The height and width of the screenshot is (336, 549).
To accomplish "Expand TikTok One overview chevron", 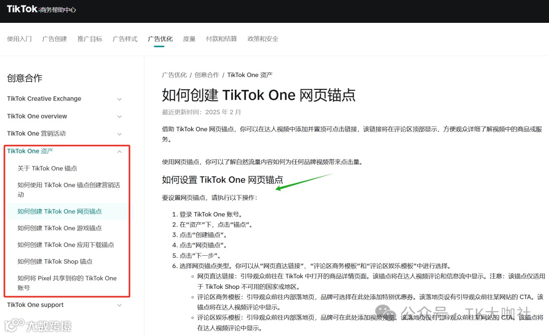I will pyautogui.click(x=119, y=116).
